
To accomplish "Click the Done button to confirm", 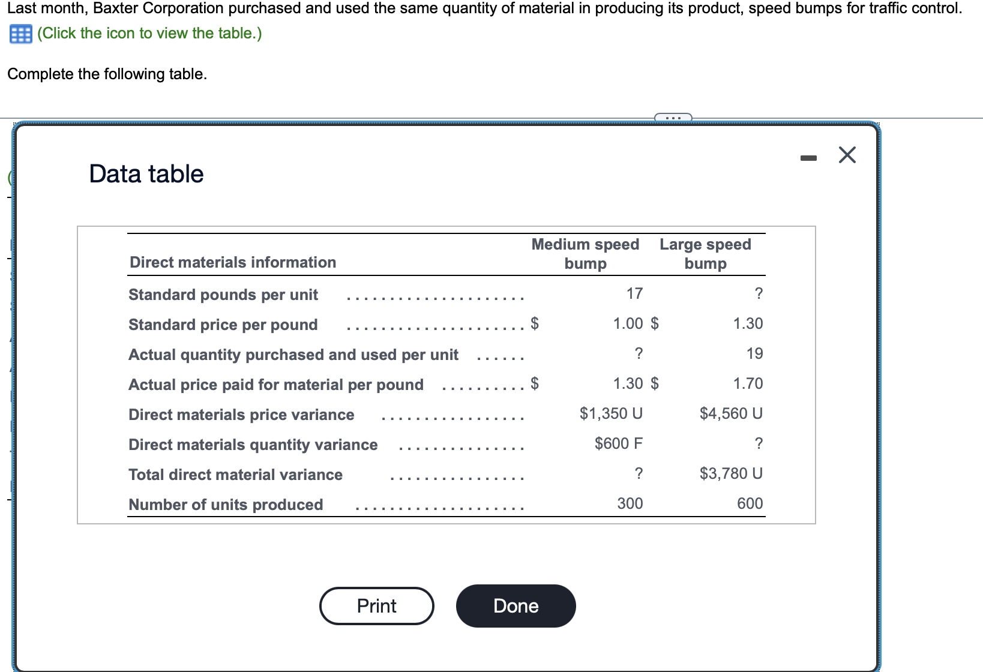I will coord(515,605).
